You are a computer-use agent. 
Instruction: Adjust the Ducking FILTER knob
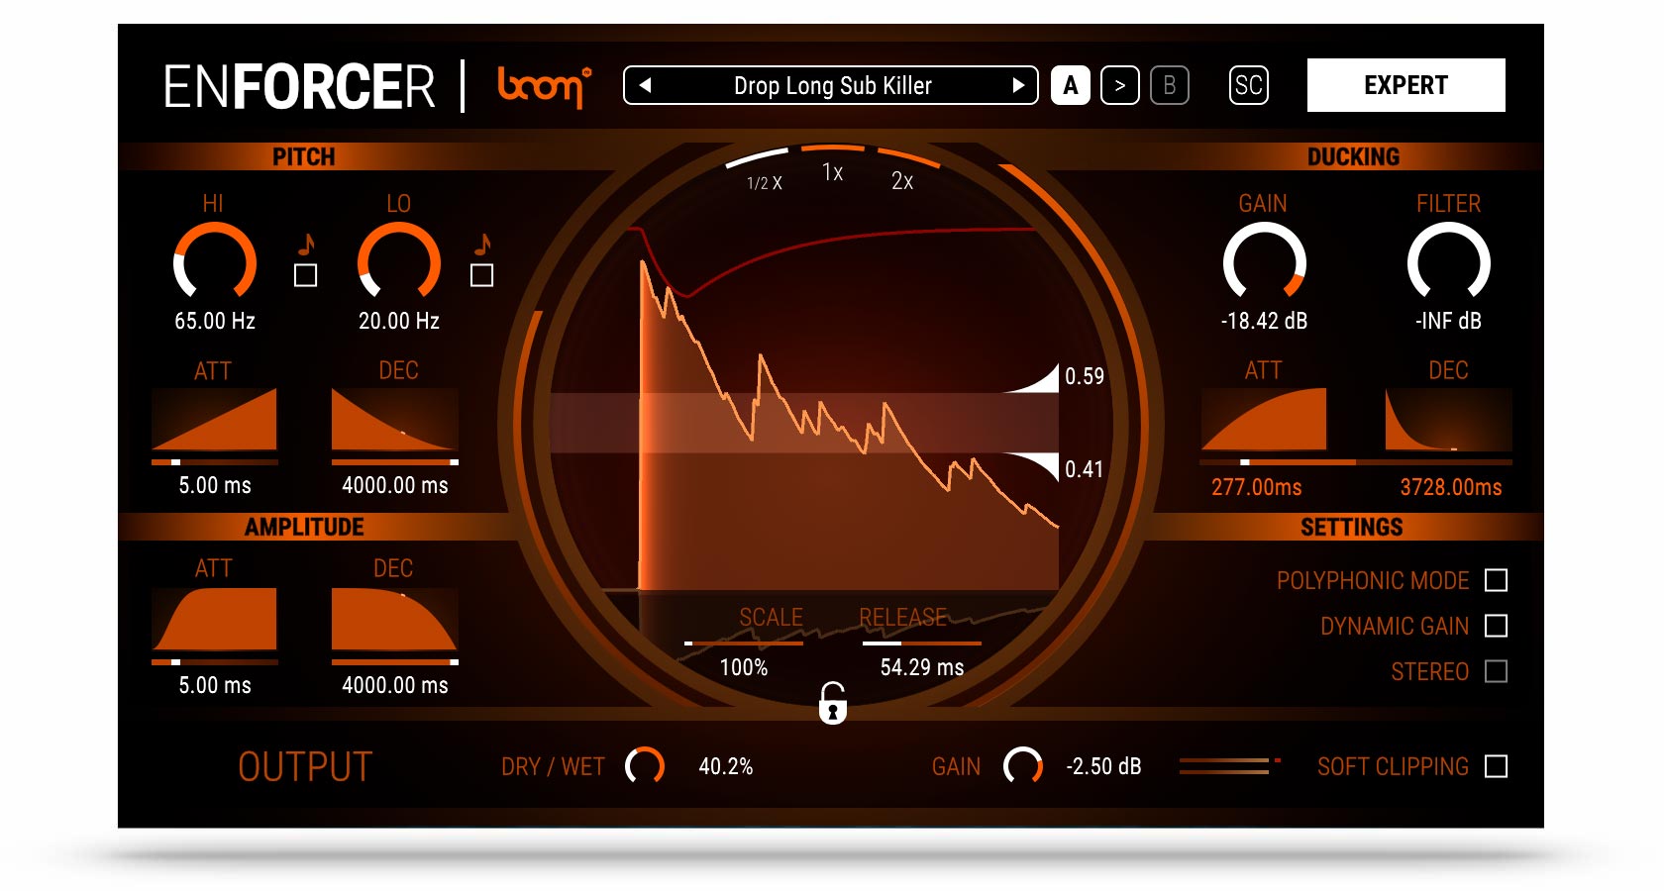(1449, 261)
